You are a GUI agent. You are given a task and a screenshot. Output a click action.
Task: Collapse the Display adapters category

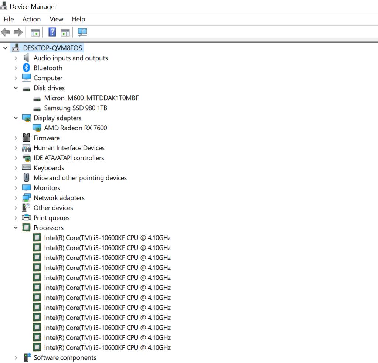click(16, 118)
